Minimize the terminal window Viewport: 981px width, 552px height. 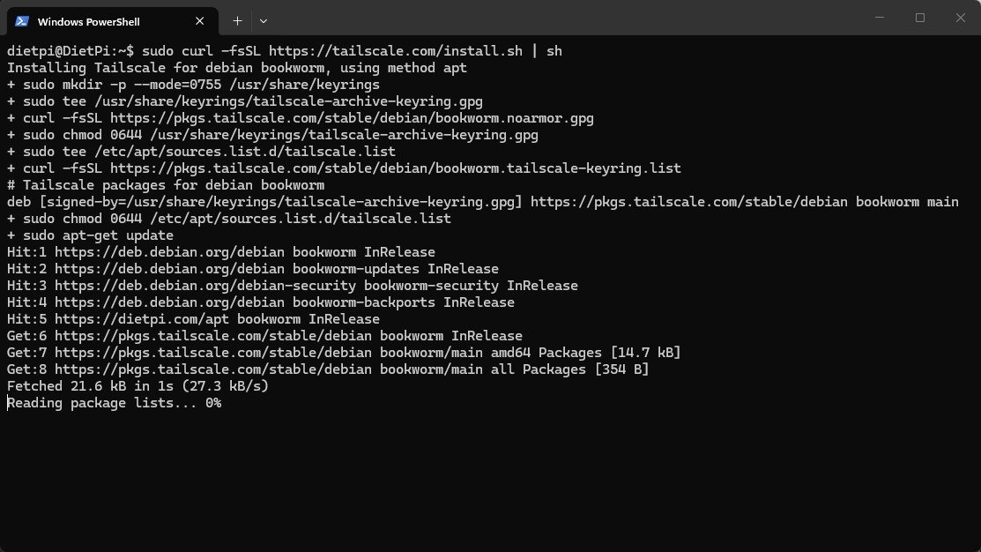[x=880, y=18]
